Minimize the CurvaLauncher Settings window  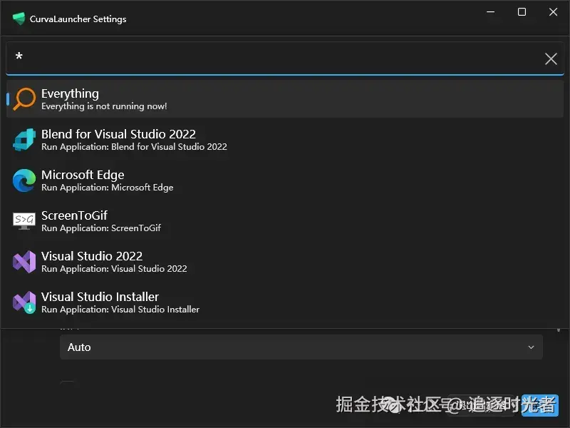click(491, 12)
